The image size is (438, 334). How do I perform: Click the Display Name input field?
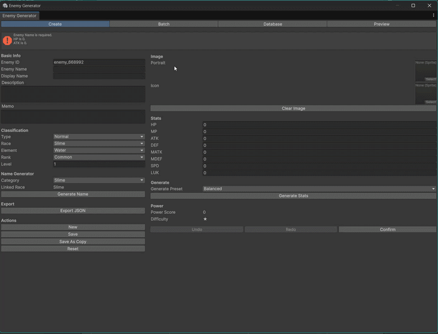point(99,76)
